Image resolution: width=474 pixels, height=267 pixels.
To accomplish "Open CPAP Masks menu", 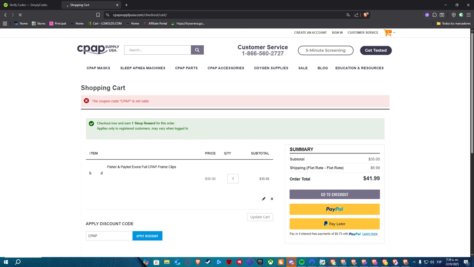I will coord(98,68).
